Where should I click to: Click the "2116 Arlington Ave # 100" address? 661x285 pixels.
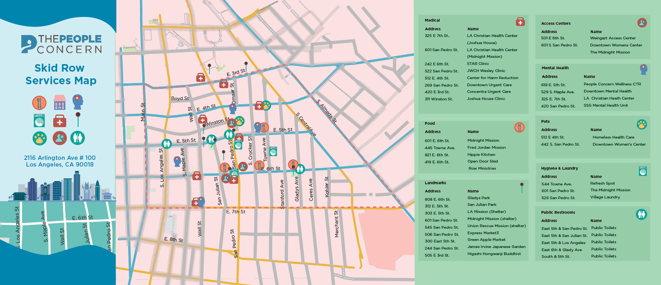(60, 158)
